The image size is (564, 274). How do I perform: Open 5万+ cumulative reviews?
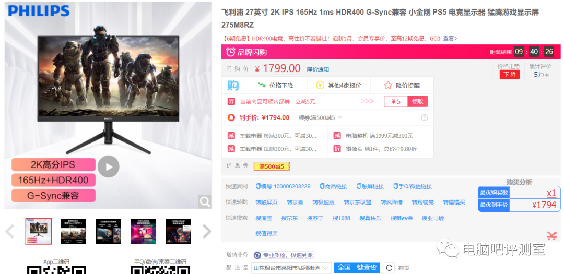(x=542, y=75)
